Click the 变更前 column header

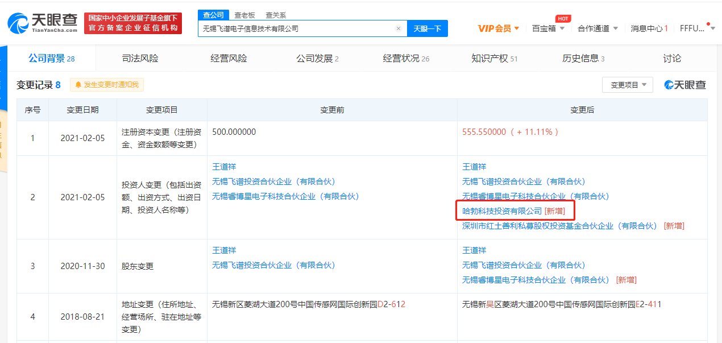point(332,110)
